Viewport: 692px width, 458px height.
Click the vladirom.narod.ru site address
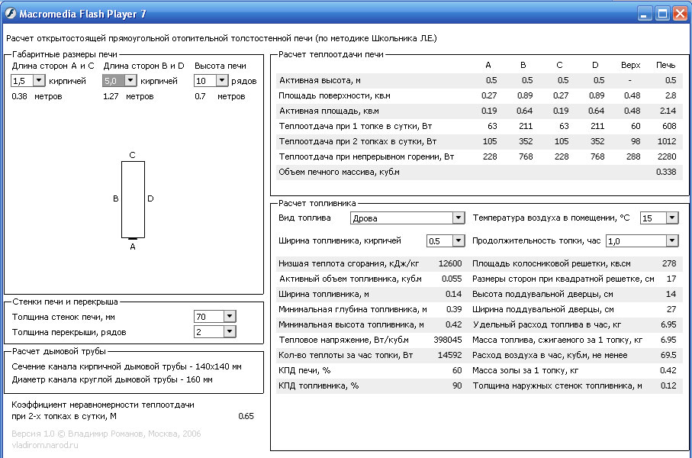(x=44, y=445)
